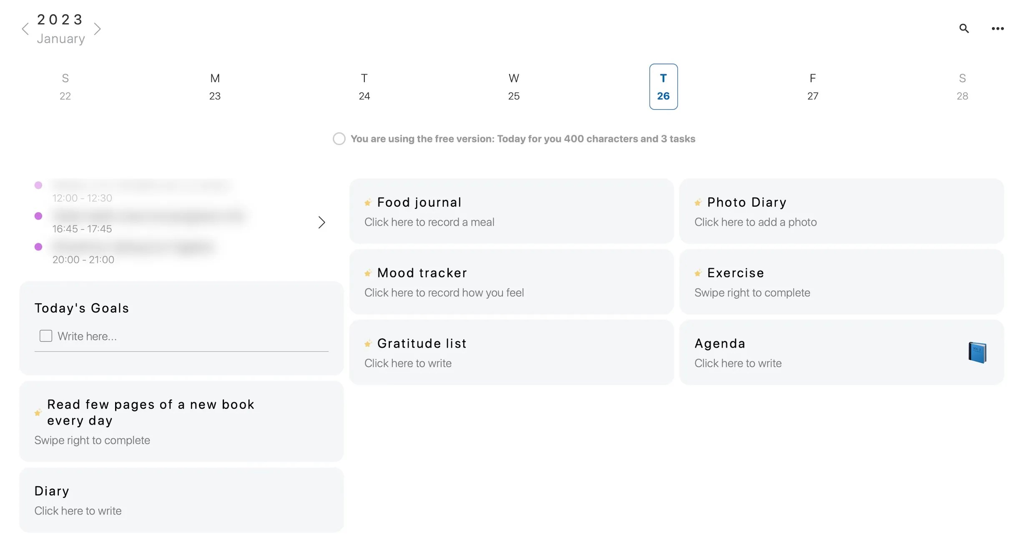Click the 'Write here...' goal input field
This screenshot has width=1035, height=545.
87,335
